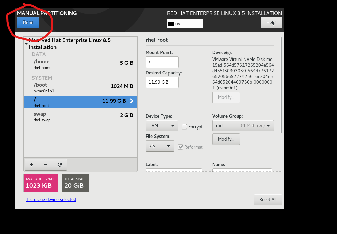Click the TOTAL SPACE 20 GiB box

75,183
